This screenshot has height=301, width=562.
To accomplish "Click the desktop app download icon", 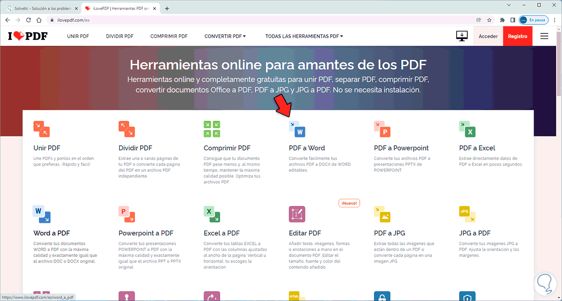I will click(x=462, y=36).
